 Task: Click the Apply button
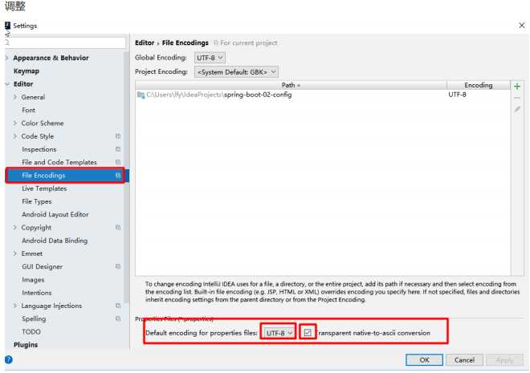point(504,360)
